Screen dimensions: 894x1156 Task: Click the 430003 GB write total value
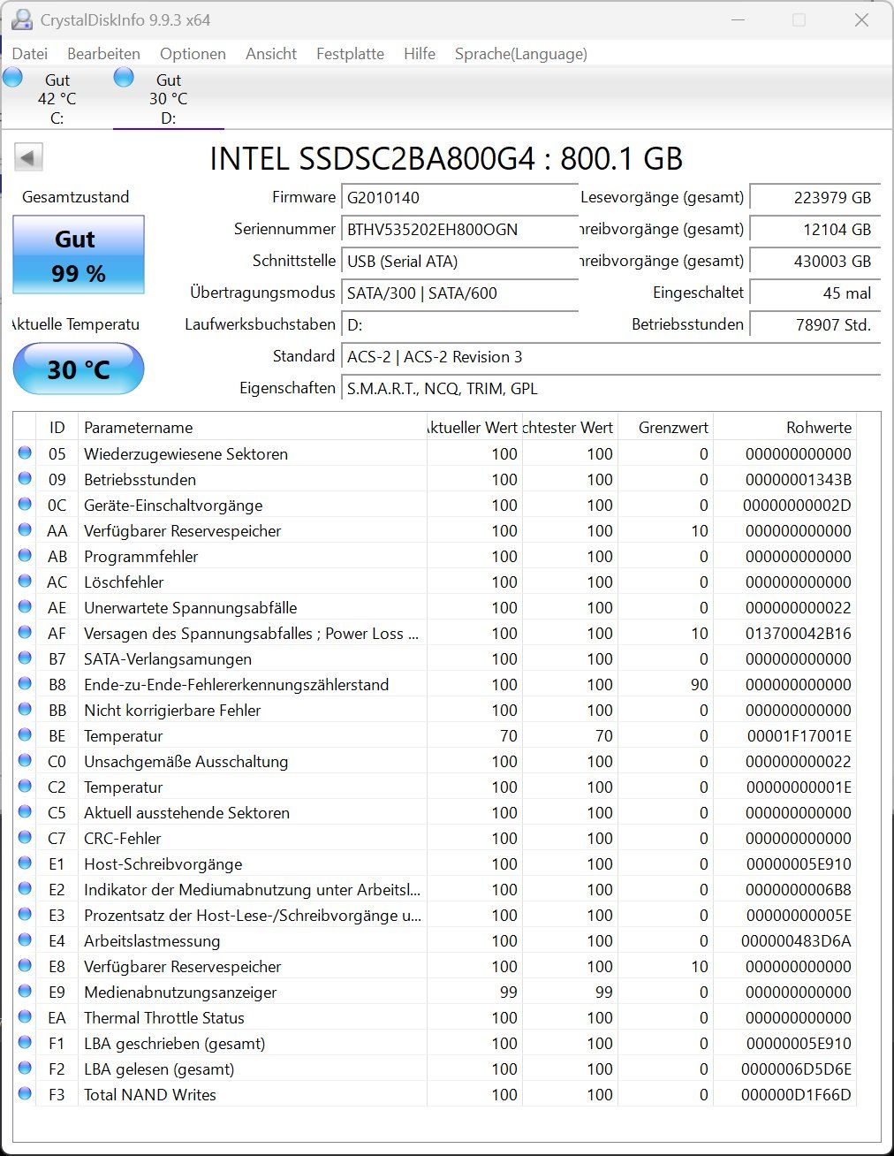[x=814, y=262]
